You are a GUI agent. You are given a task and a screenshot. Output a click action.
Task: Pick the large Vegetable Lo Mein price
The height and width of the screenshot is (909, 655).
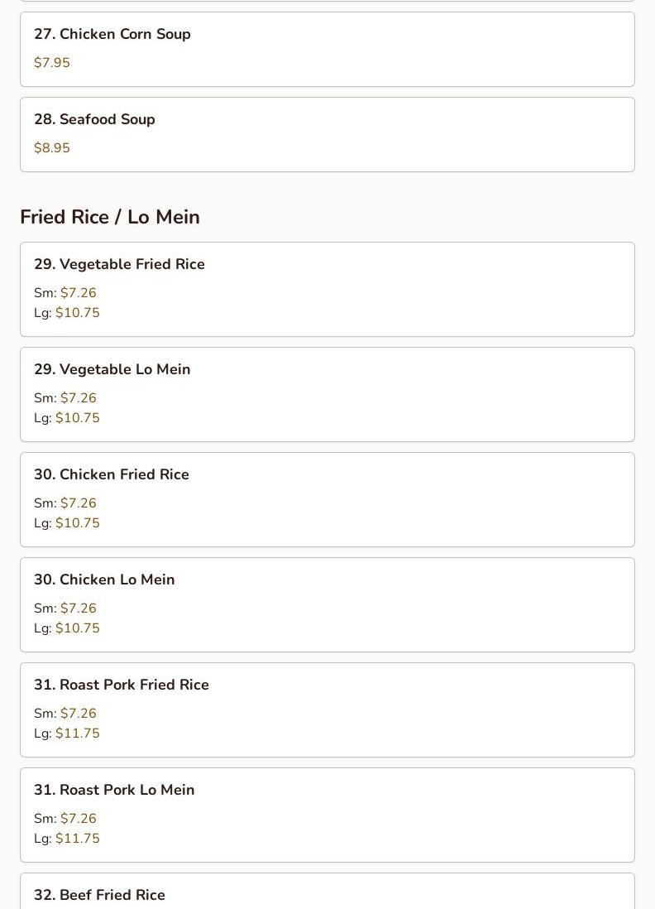coord(77,418)
